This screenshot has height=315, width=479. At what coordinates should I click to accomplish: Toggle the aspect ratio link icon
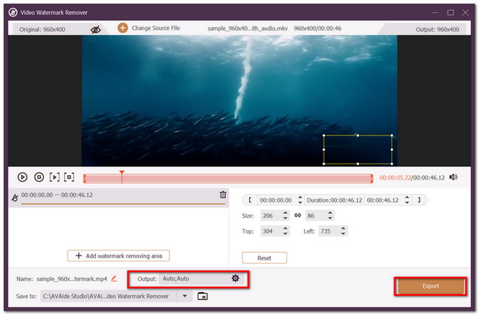[298, 216]
